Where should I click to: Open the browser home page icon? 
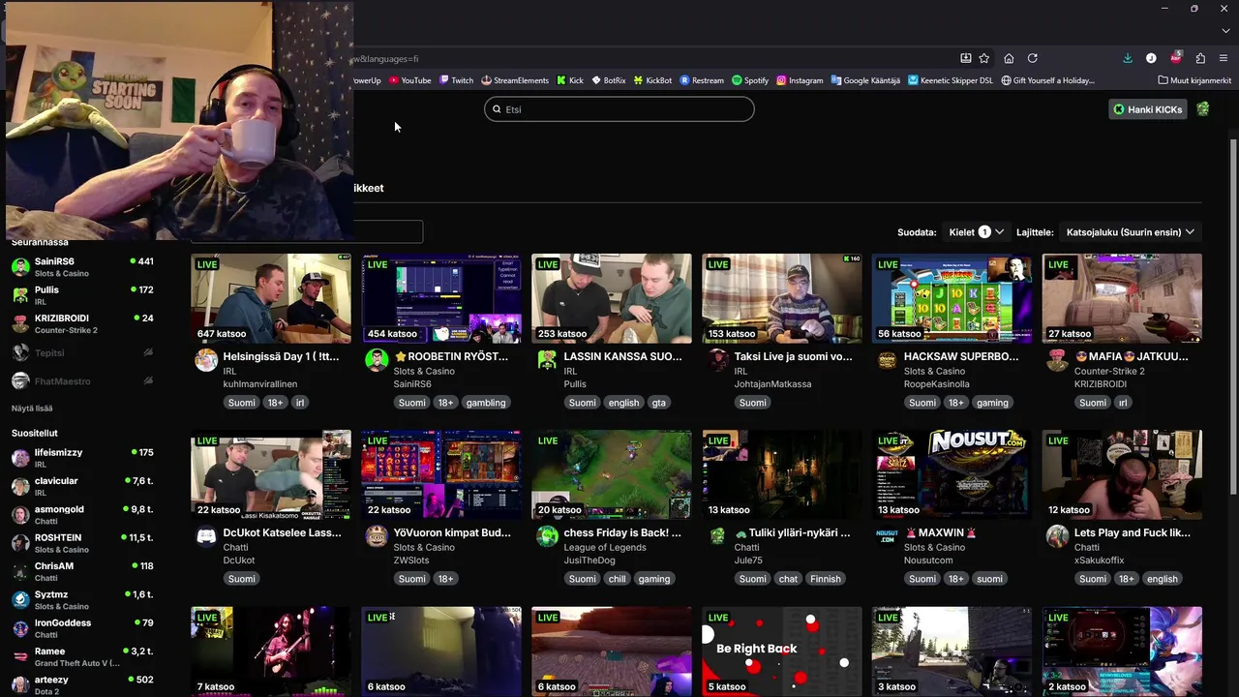(1009, 58)
